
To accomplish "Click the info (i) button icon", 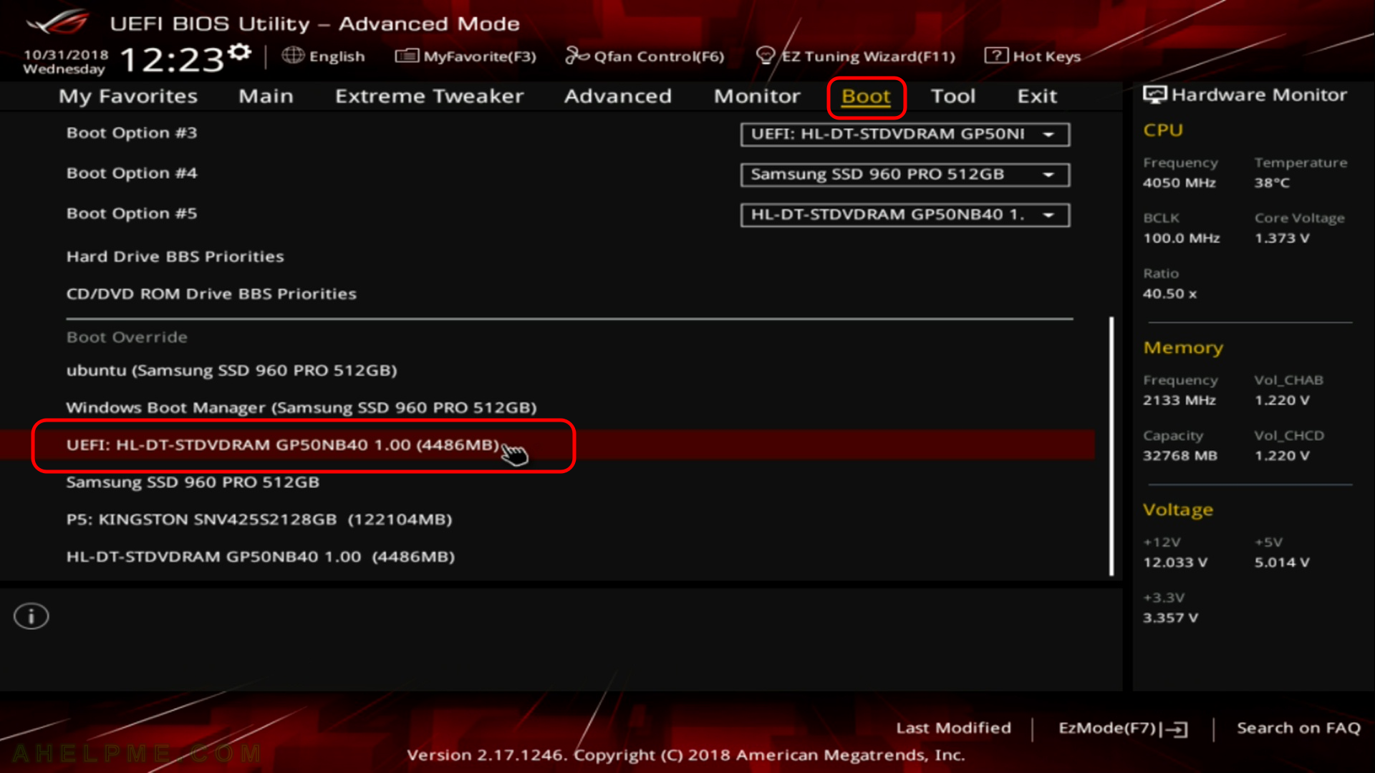I will (x=32, y=616).
